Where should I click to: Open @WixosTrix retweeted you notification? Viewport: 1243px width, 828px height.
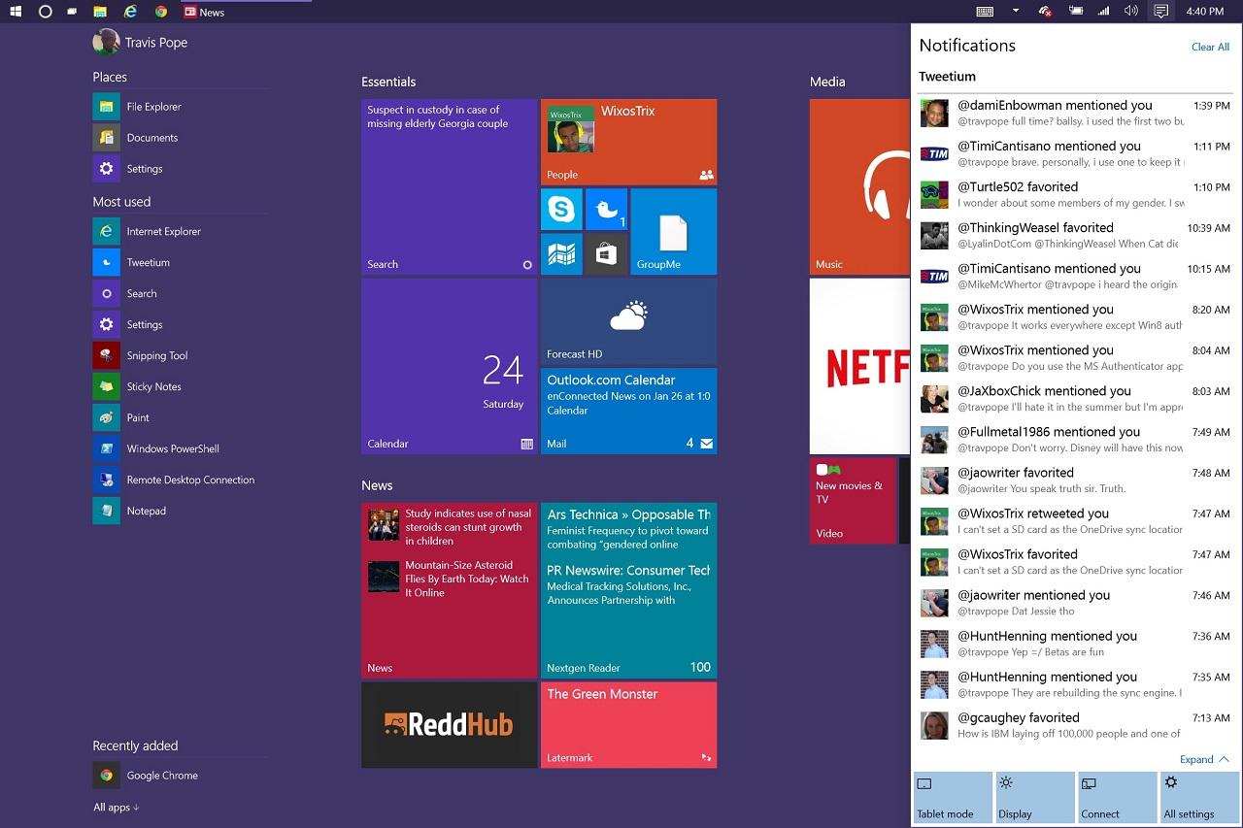[1075, 520]
